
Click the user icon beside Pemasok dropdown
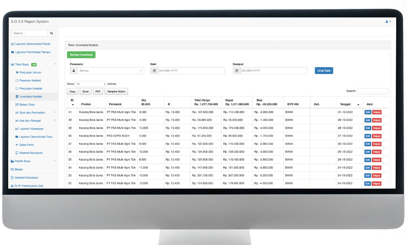74,71
